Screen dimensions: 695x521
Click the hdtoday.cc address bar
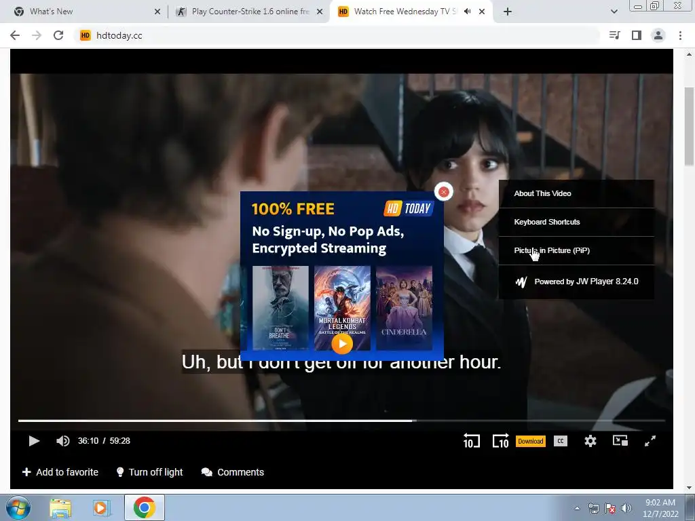point(337,35)
